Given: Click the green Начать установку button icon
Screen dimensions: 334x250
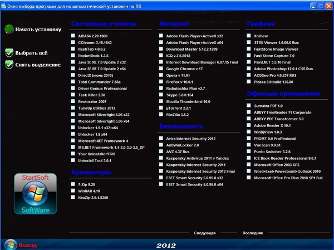Looking at the screenshot, I should coord(9,29).
